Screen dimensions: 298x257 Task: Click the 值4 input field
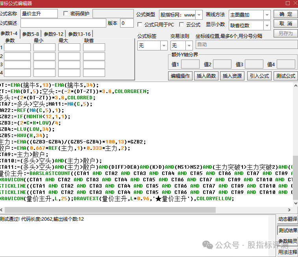286,64
